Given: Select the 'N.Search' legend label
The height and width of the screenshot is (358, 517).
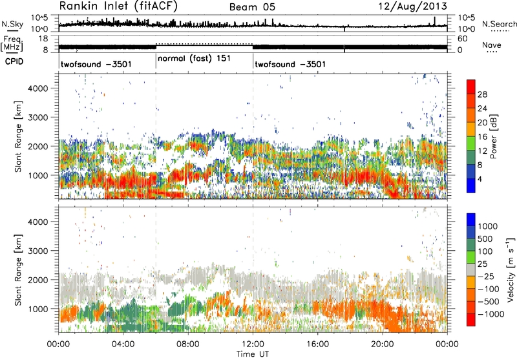Looking at the screenshot, I should pyautogui.click(x=499, y=24).
